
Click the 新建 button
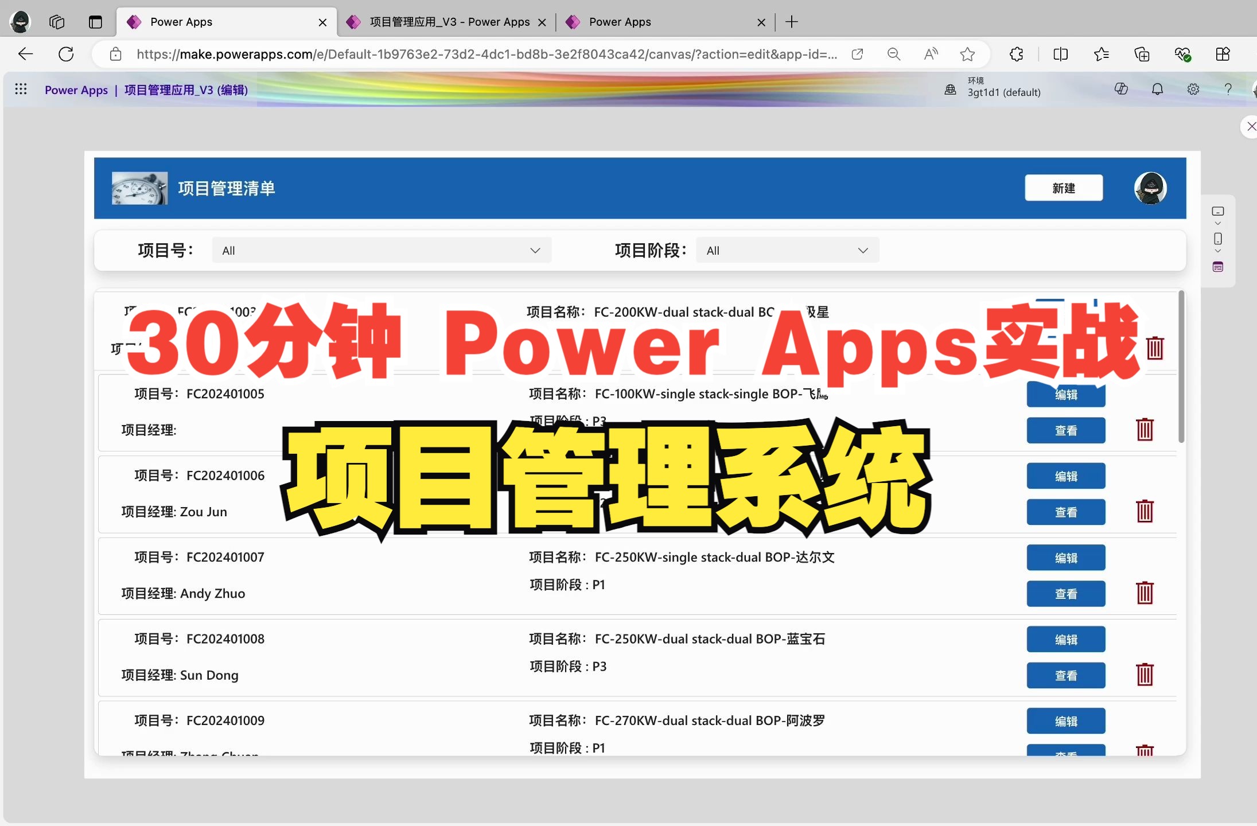pyautogui.click(x=1064, y=188)
